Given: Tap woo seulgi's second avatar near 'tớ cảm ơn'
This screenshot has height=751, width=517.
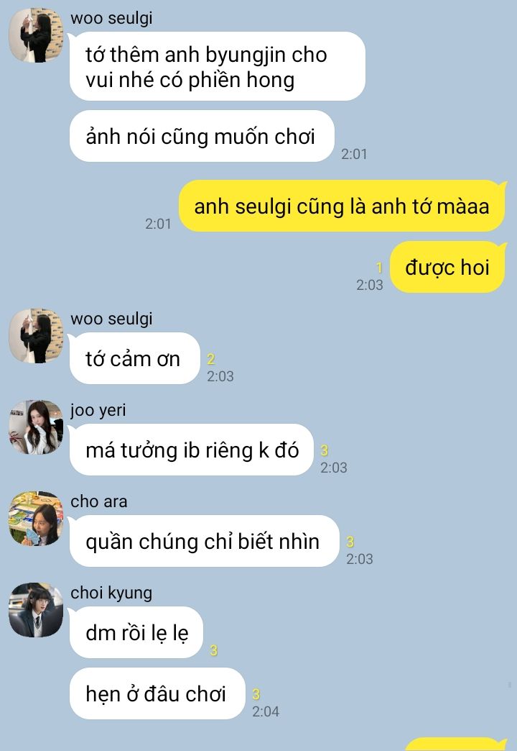Looking at the screenshot, I should [x=37, y=336].
